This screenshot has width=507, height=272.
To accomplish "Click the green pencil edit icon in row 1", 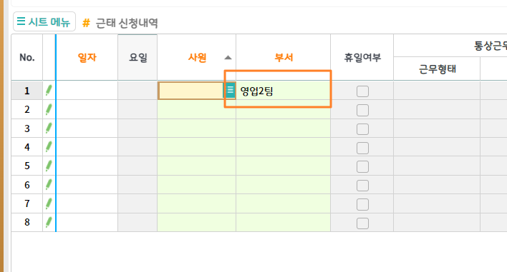I will click(49, 91).
